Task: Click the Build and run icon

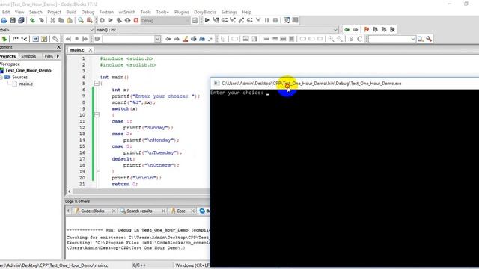Action: click(x=119, y=20)
